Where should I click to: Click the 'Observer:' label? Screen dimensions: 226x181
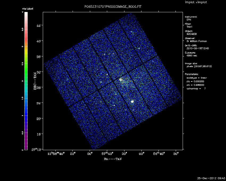[190, 38]
